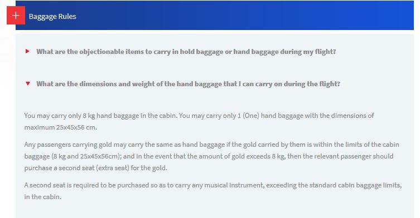The width and height of the screenshot is (420, 218).
Task: Select the question about hand baggage dimensions and weight
Action: pyautogui.click(x=189, y=84)
